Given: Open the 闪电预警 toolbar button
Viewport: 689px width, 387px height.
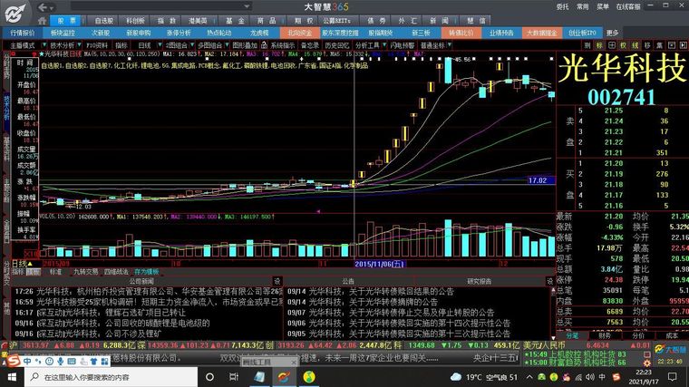Looking at the screenshot, I should pos(402,45).
